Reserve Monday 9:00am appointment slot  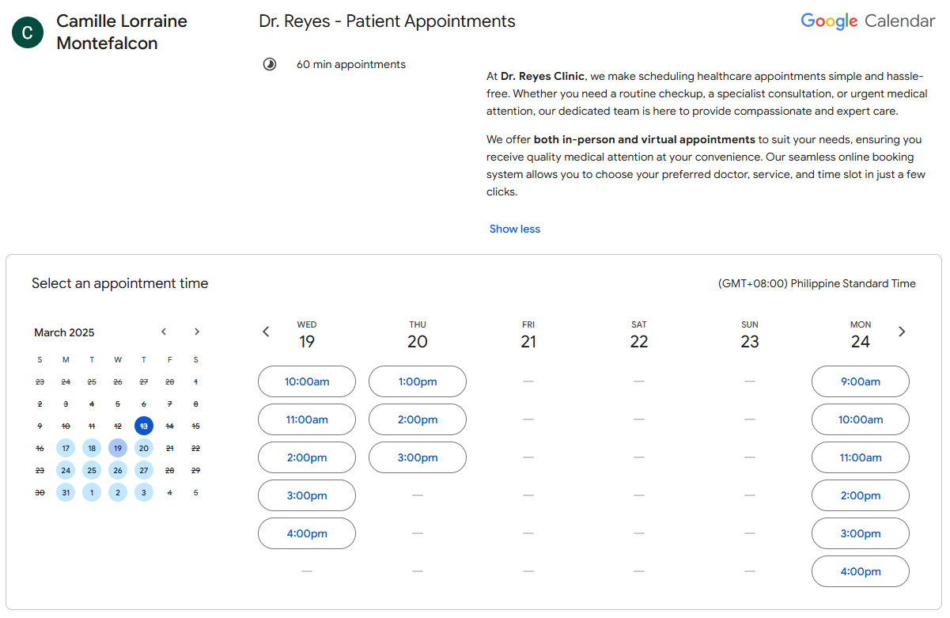coord(861,381)
